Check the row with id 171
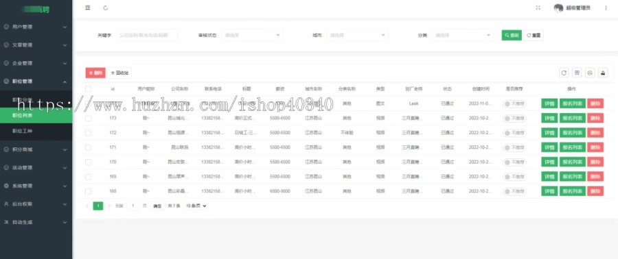Image resolution: width=618 pixels, height=259 pixels. tap(89, 147)
